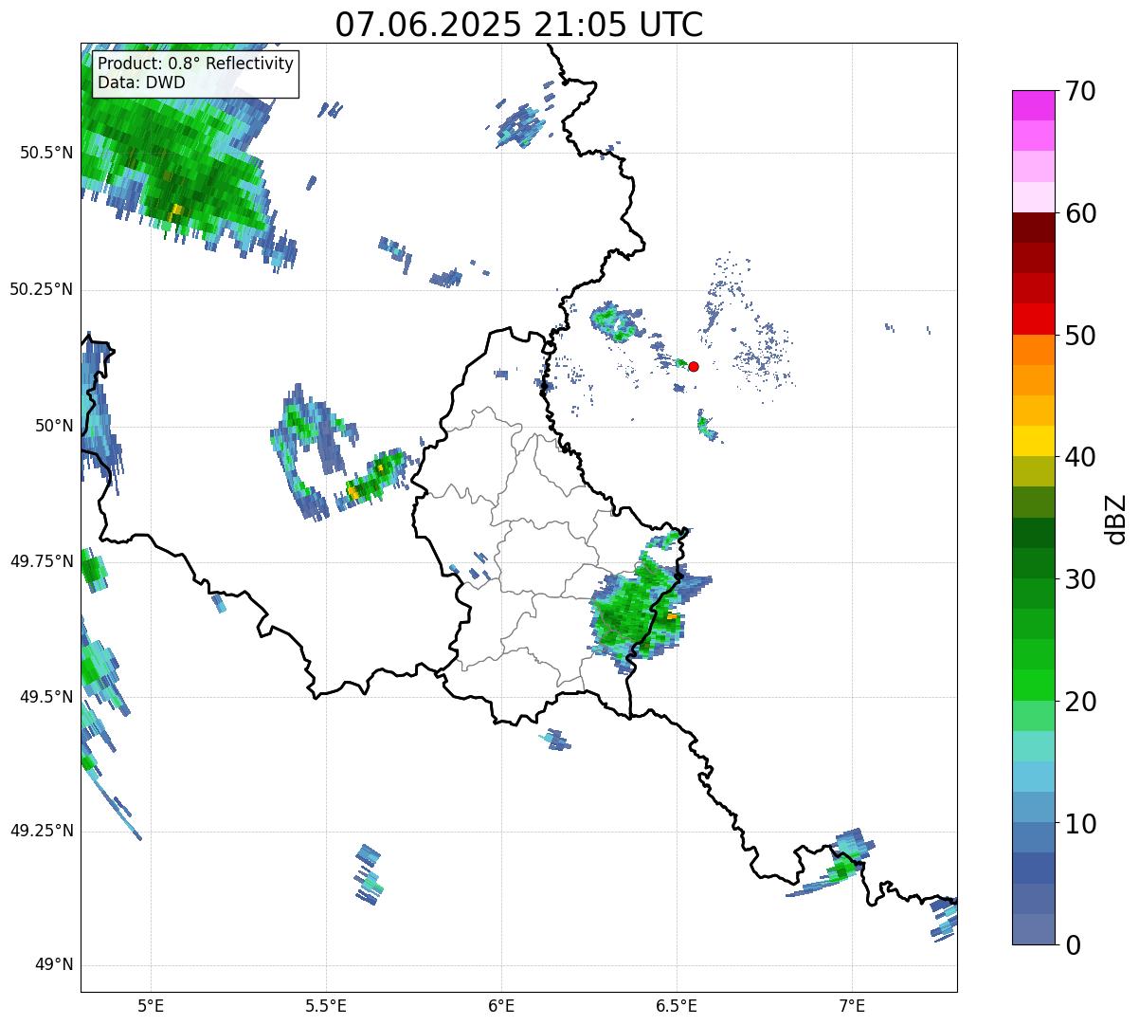Click 'Product: 0.8° Reflectivity' label
This screenshot has width=1139, height=1025.
(x=196, y=64)
